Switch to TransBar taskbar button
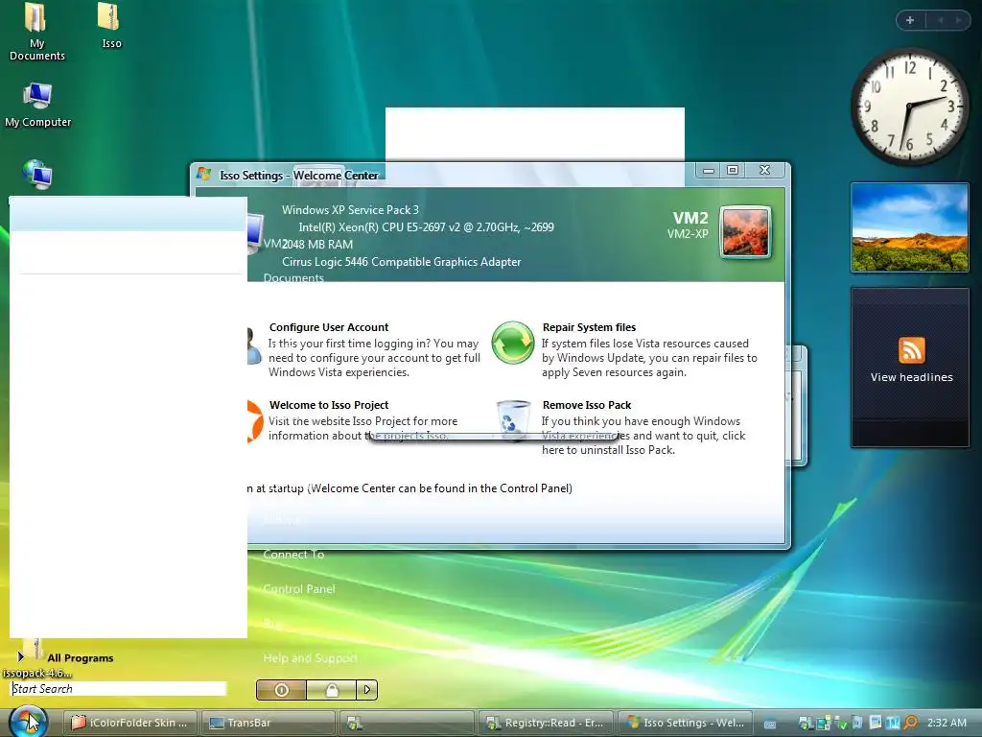 (x=267, y=723)
